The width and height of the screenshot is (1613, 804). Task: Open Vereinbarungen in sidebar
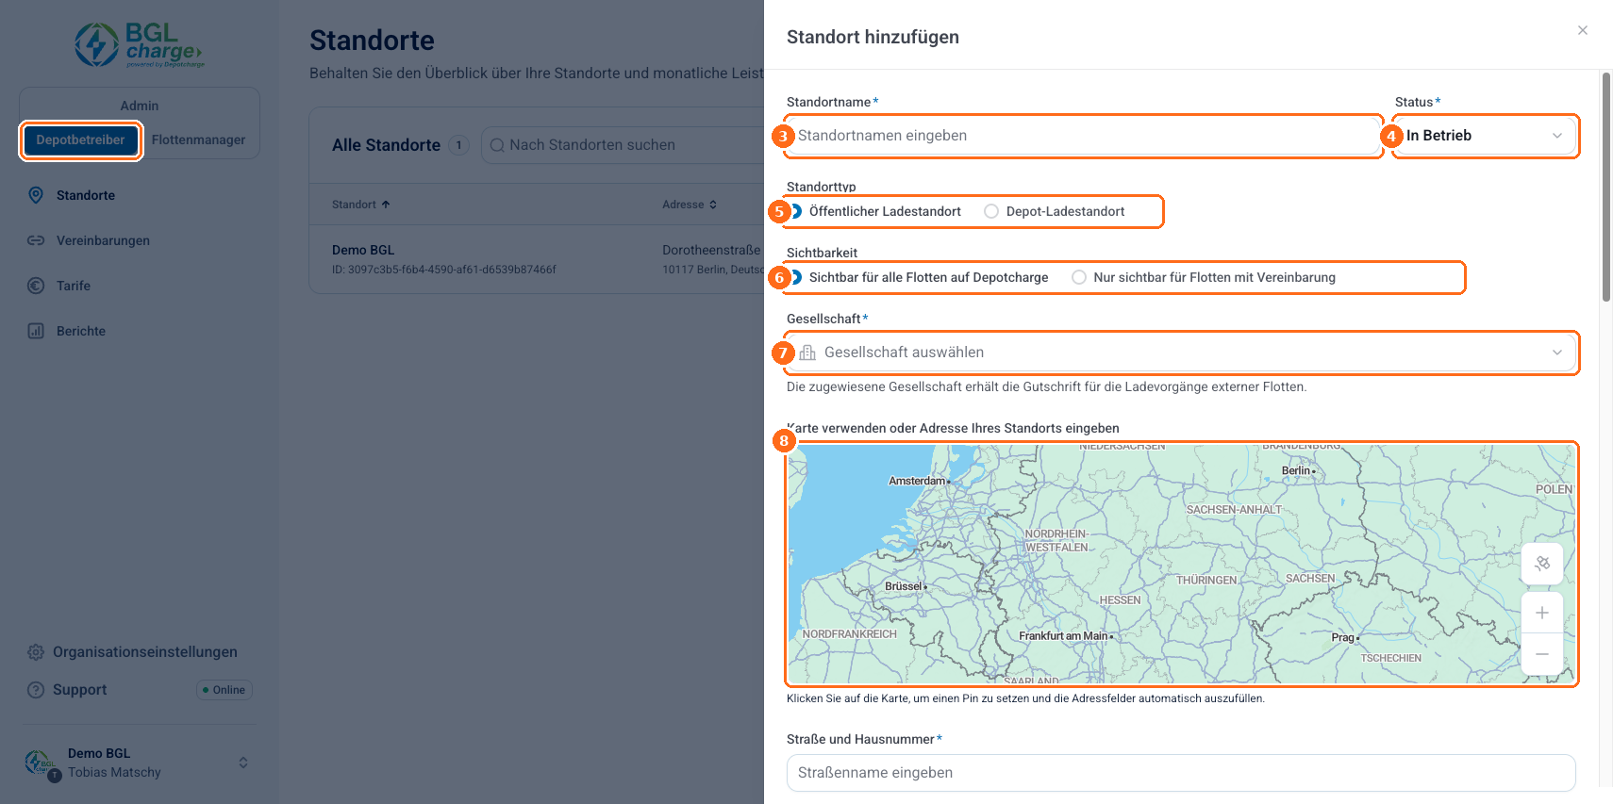coord(103,240)
